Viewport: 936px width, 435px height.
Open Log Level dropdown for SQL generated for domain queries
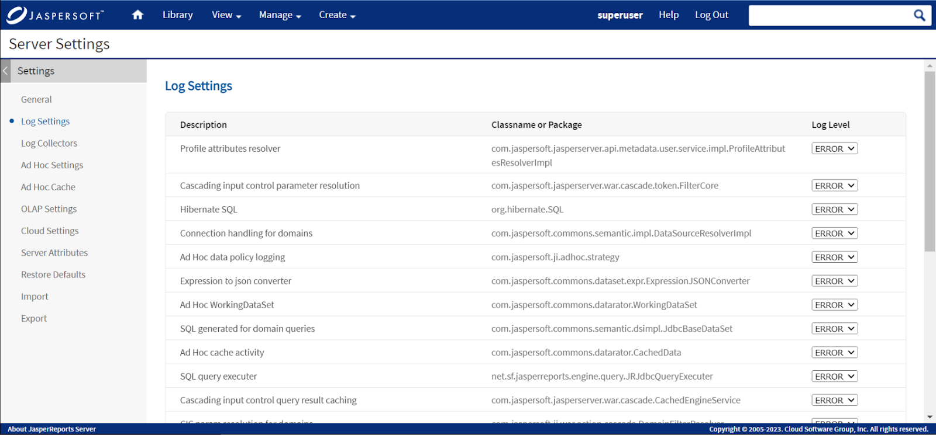click(834, 329)
